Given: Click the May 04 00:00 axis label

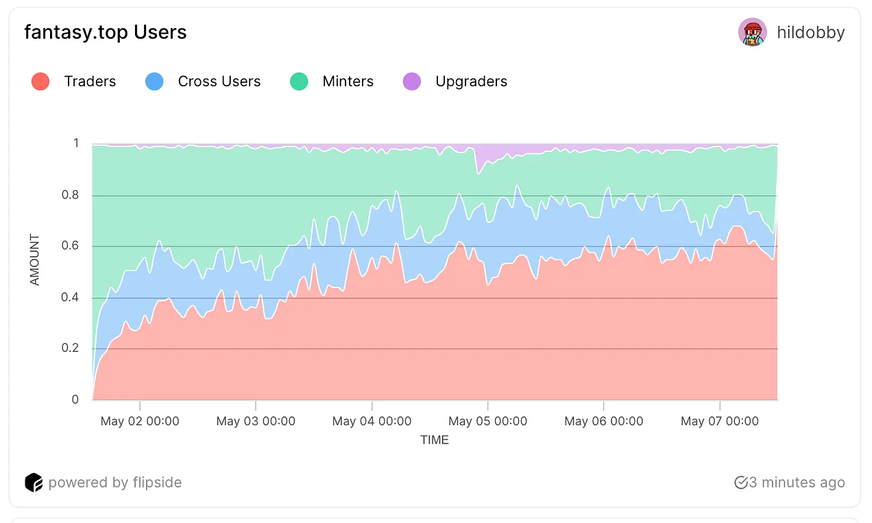Looking at the screenshot, I should 372,421.
